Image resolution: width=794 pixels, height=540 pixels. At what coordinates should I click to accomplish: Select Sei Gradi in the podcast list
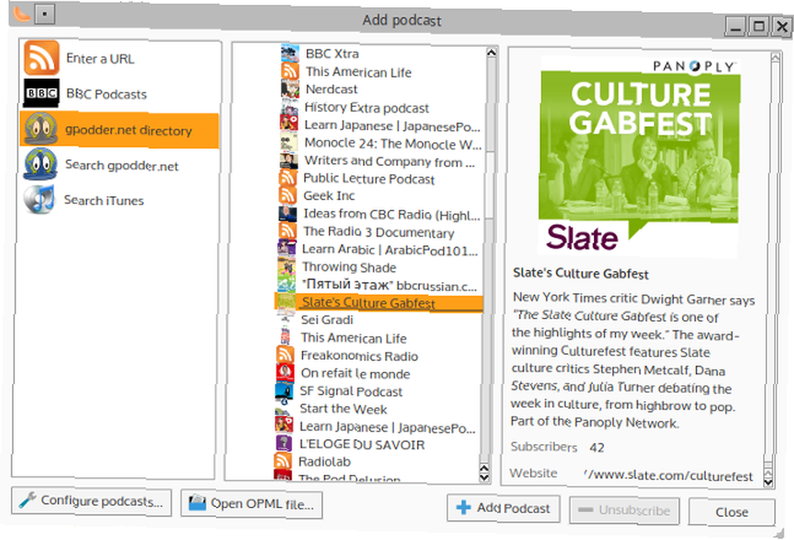(327, 320)
